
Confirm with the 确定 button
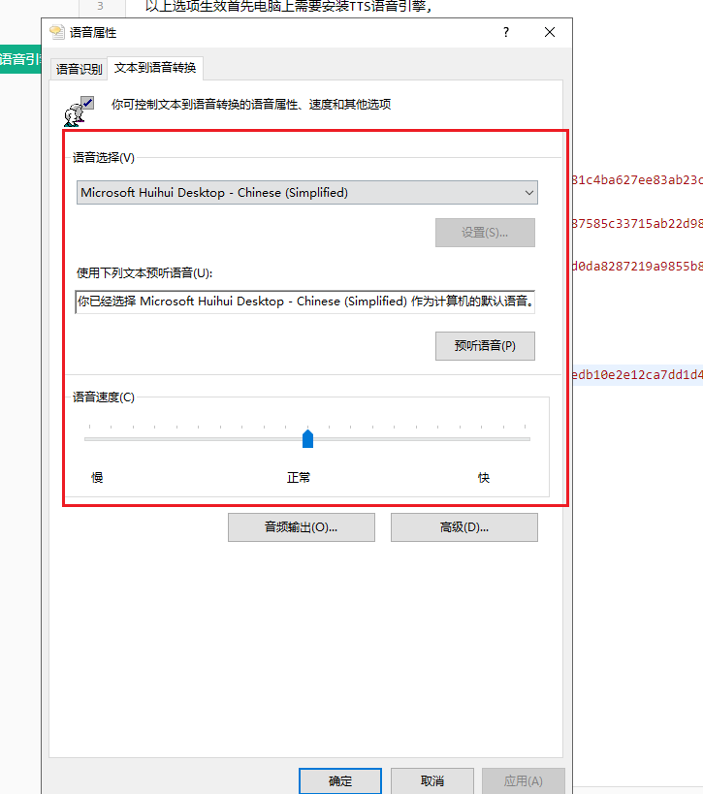(340, 780)
